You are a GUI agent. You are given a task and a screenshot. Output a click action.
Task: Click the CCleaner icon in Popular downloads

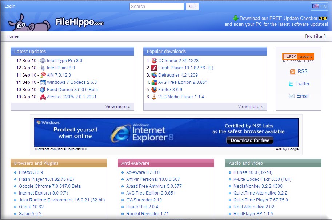tap(154, 61)
